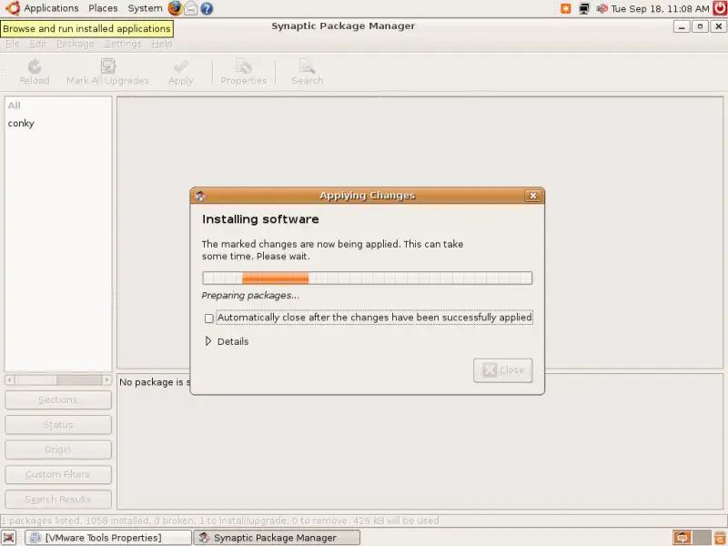Open the trash icon in bottom panel
This screenshot has height=546, width=728.
720,538
